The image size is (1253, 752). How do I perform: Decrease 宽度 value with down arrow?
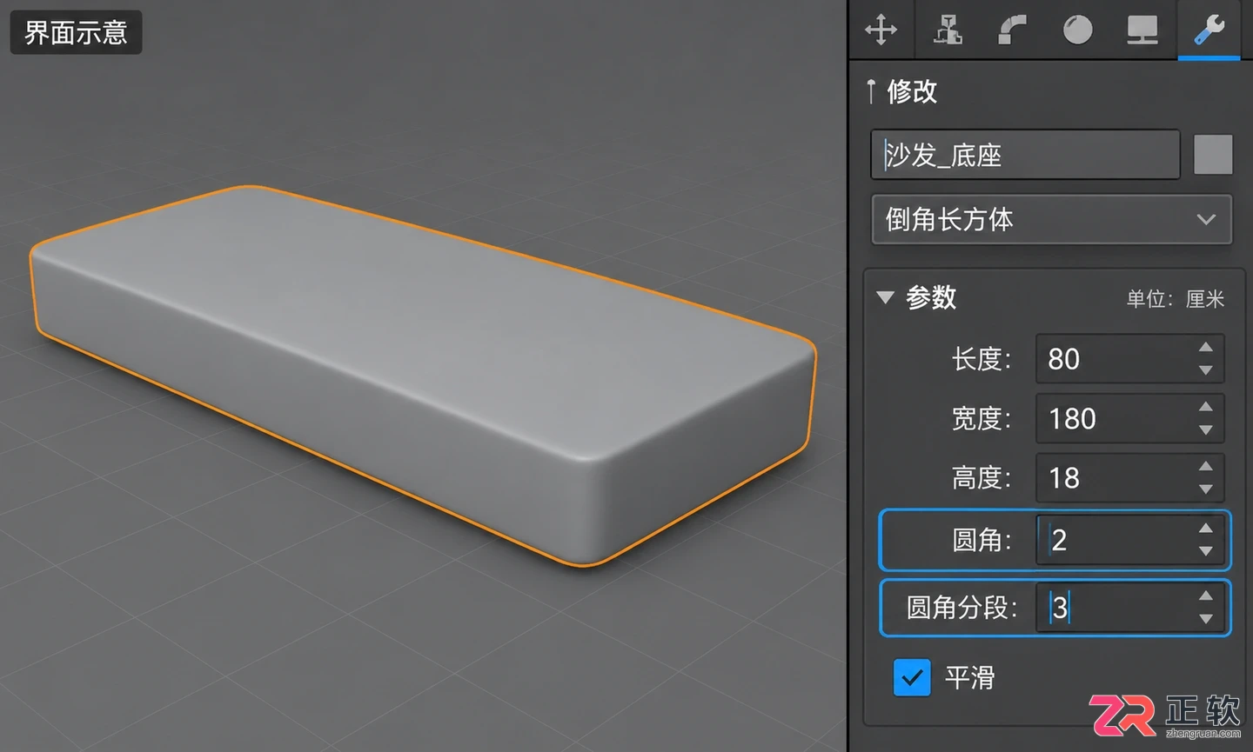coord(1205,430)
